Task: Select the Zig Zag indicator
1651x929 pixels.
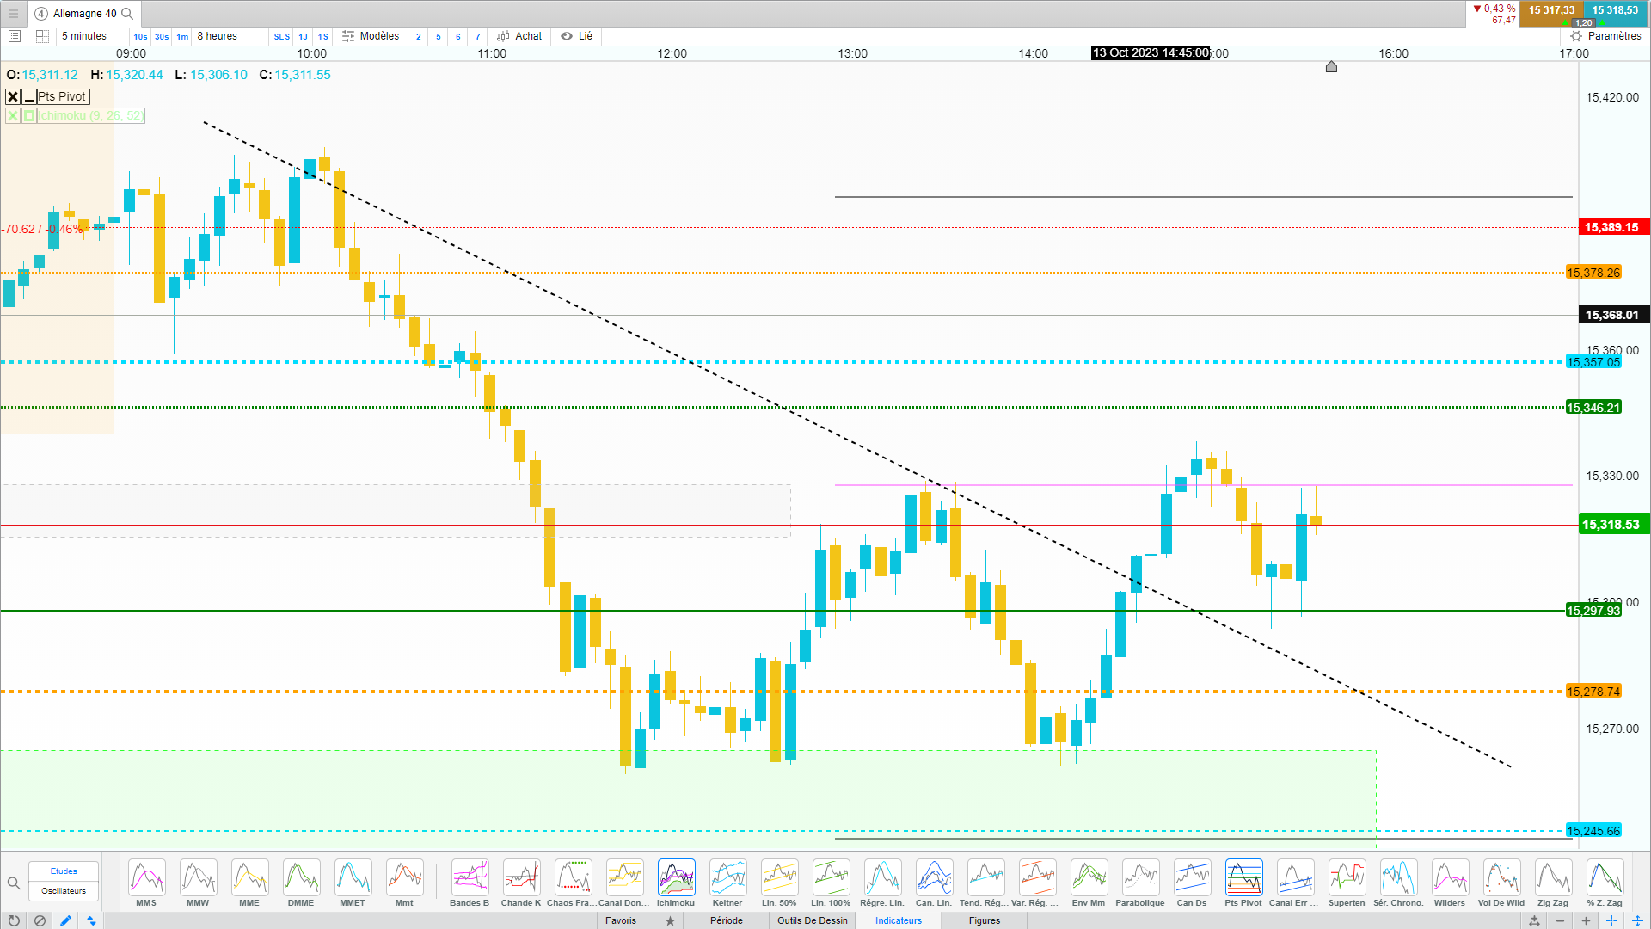Action: pyautogui.click(x=1553, y=878)
